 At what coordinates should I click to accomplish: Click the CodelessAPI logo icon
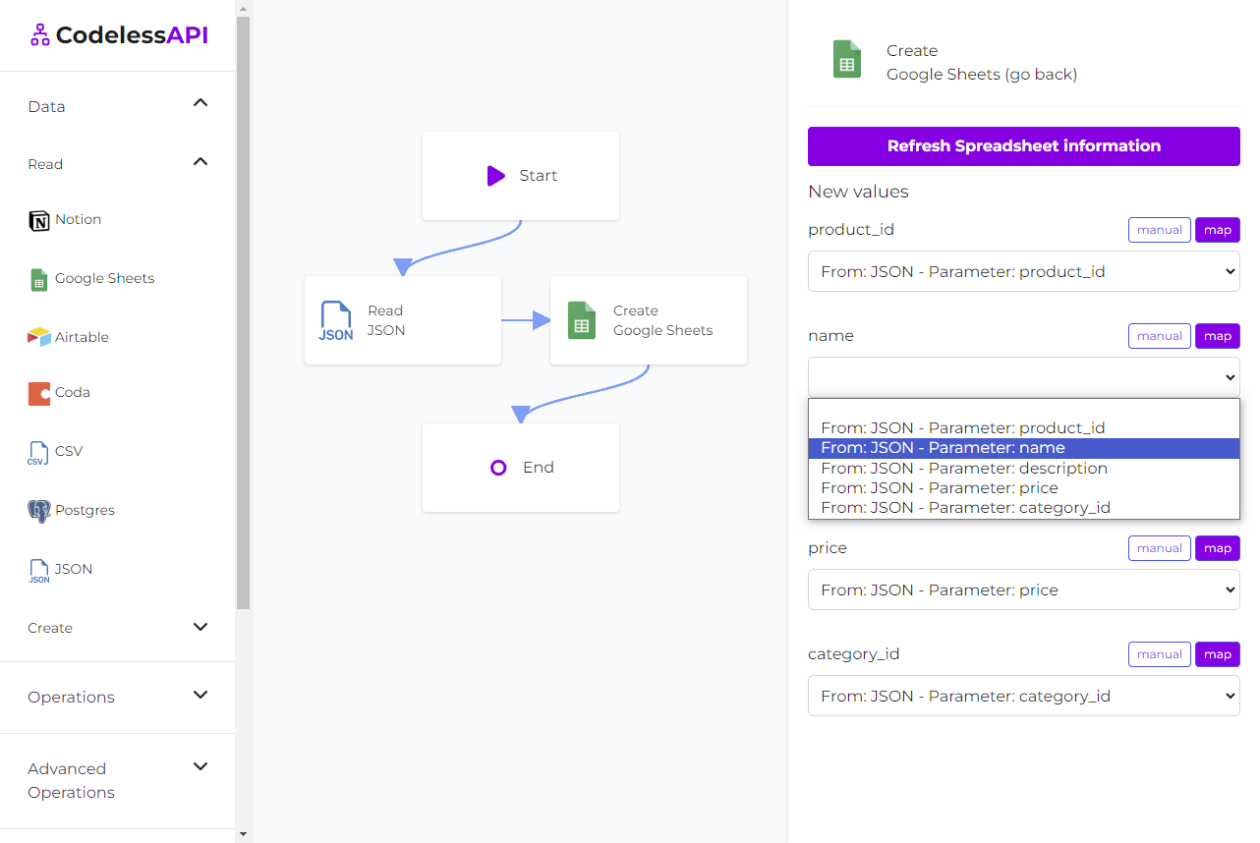tap(38, 34)
